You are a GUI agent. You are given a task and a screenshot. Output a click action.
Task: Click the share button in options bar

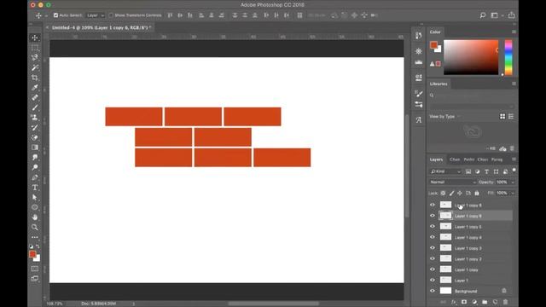coord(512,15)
